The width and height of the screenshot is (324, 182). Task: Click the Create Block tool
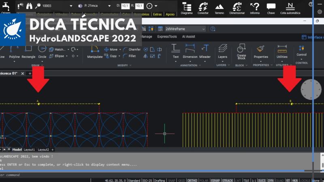241,52
